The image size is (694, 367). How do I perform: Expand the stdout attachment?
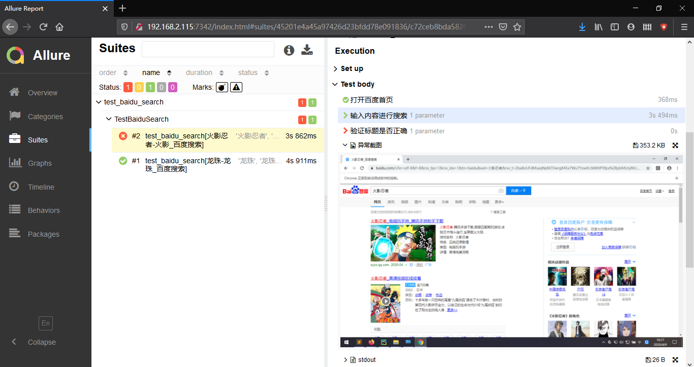366,360
